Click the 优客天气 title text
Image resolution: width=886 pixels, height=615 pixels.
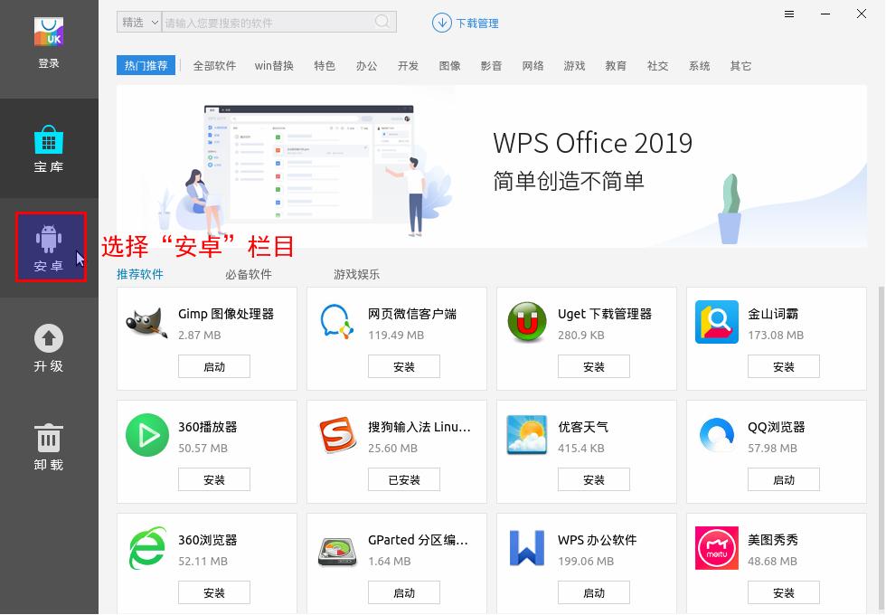[583, 427]
